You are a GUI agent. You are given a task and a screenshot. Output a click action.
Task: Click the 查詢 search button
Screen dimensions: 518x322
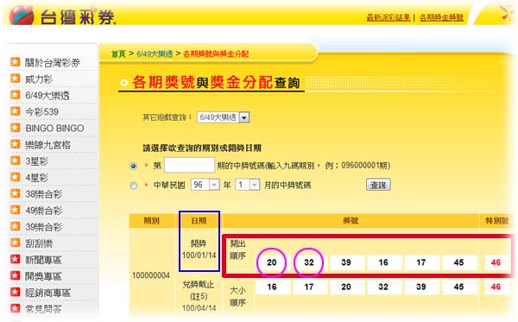click(x=378, y=185)
